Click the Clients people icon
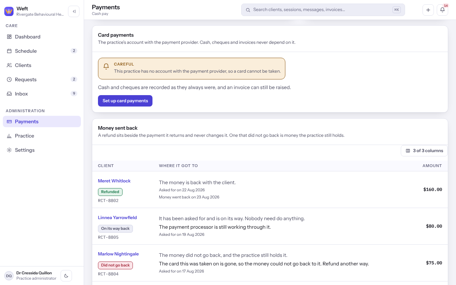Image resolution: width=456 pixels, height=285 pixels. click(x=9, y=65)
